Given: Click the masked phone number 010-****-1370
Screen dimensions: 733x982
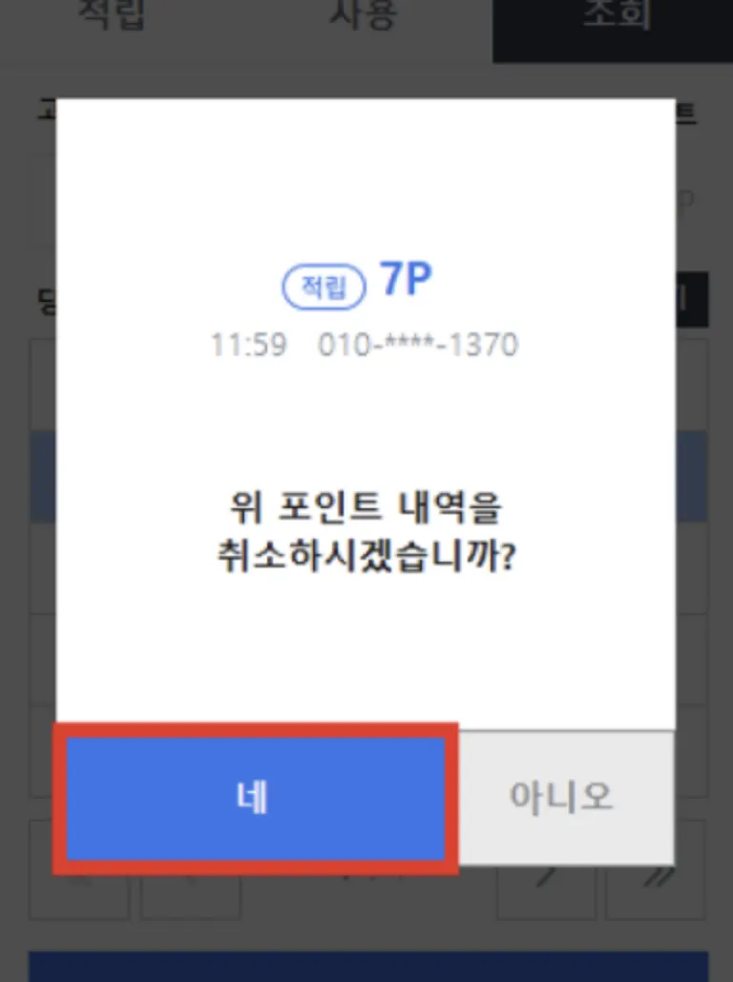Looking at the screenshot, I should (418, 345).
